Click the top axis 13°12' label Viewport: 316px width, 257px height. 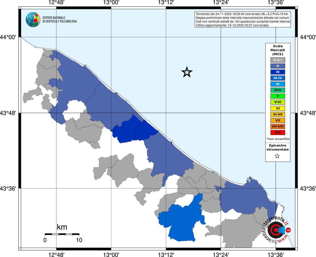pyautogui.click(x=166, y=3)
